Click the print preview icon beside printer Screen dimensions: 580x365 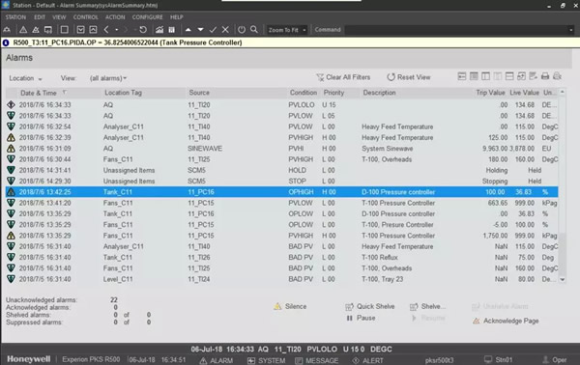pos(557,76)
